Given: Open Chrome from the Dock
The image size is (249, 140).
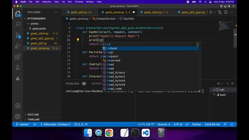Looking at the screenshot, I should point(109,133).
